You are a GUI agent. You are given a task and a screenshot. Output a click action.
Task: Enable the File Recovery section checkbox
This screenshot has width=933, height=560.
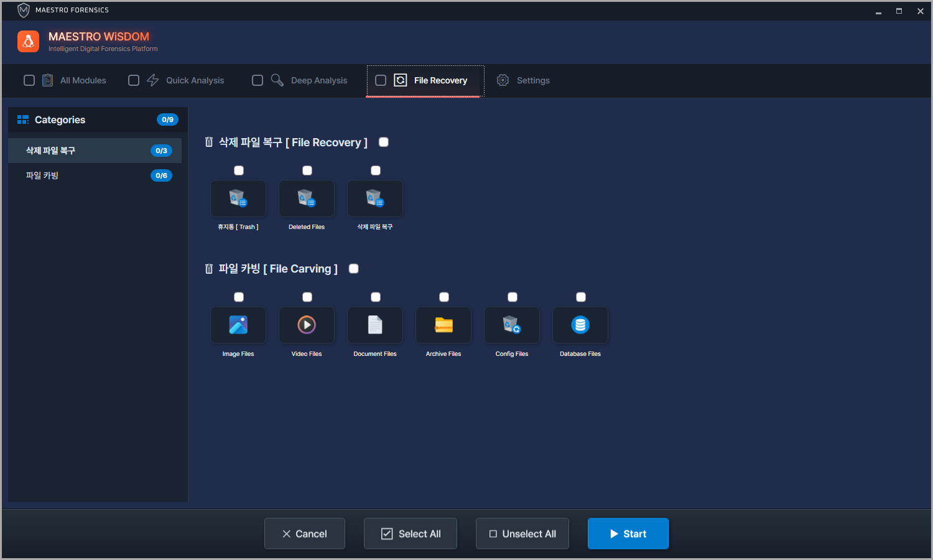pyautogui.click(x=384, y=142)
